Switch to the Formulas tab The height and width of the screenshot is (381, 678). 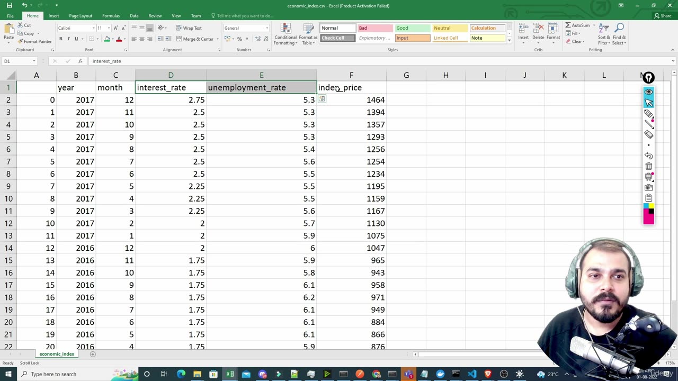pos(111,16)
